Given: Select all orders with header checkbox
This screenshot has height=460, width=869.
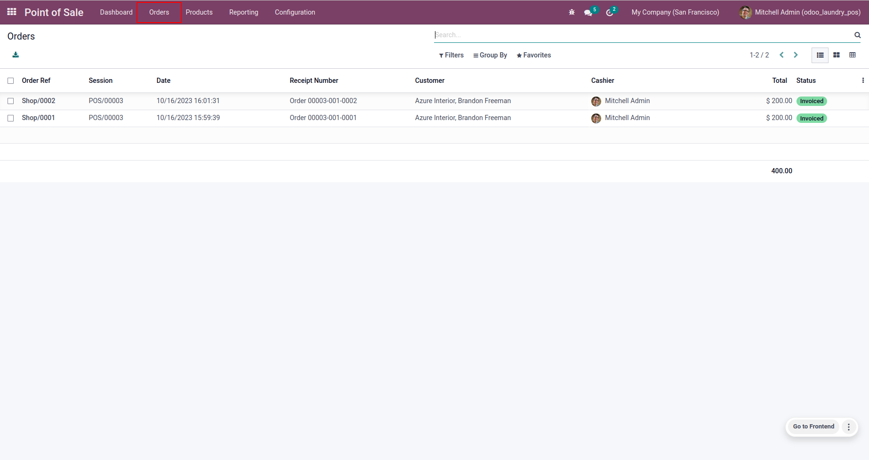Looking at the screenshot, I should point(11,81).
